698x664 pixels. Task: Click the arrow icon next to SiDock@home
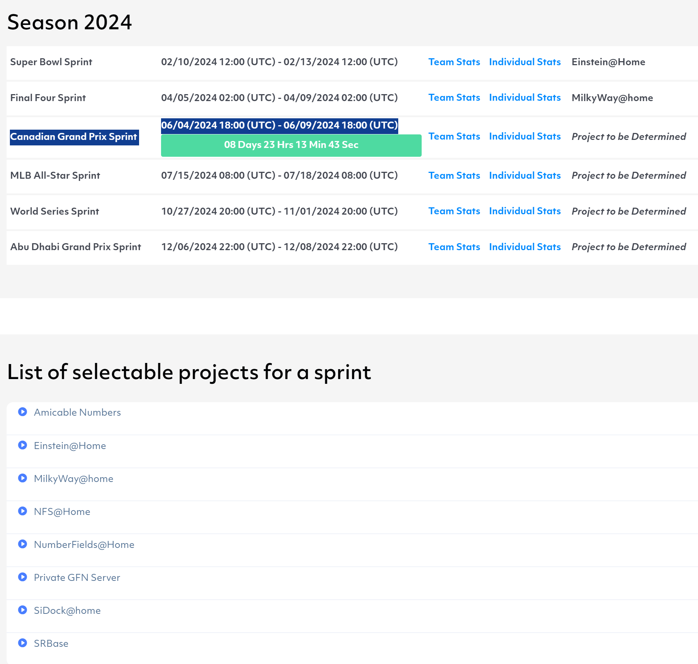click(23, 610)
